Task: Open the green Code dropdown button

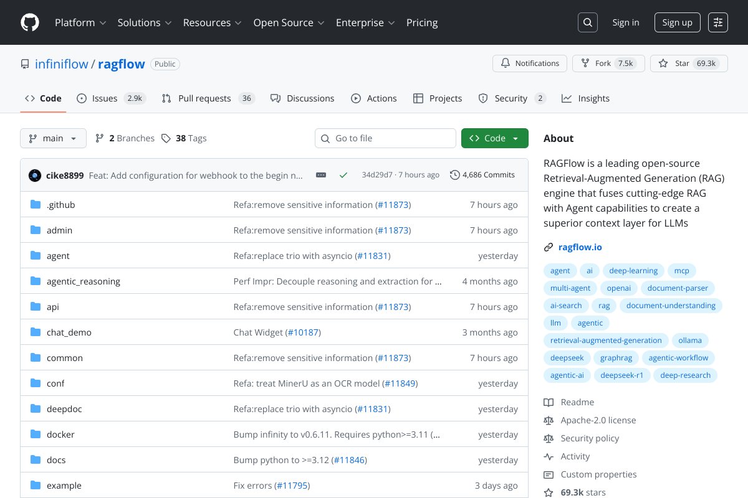Action: coord(495,138)
